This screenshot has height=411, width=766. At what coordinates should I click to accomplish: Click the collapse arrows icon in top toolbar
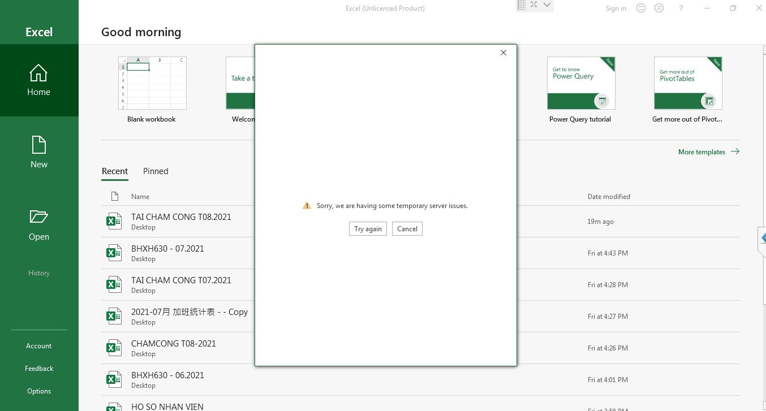pos(533,5)
